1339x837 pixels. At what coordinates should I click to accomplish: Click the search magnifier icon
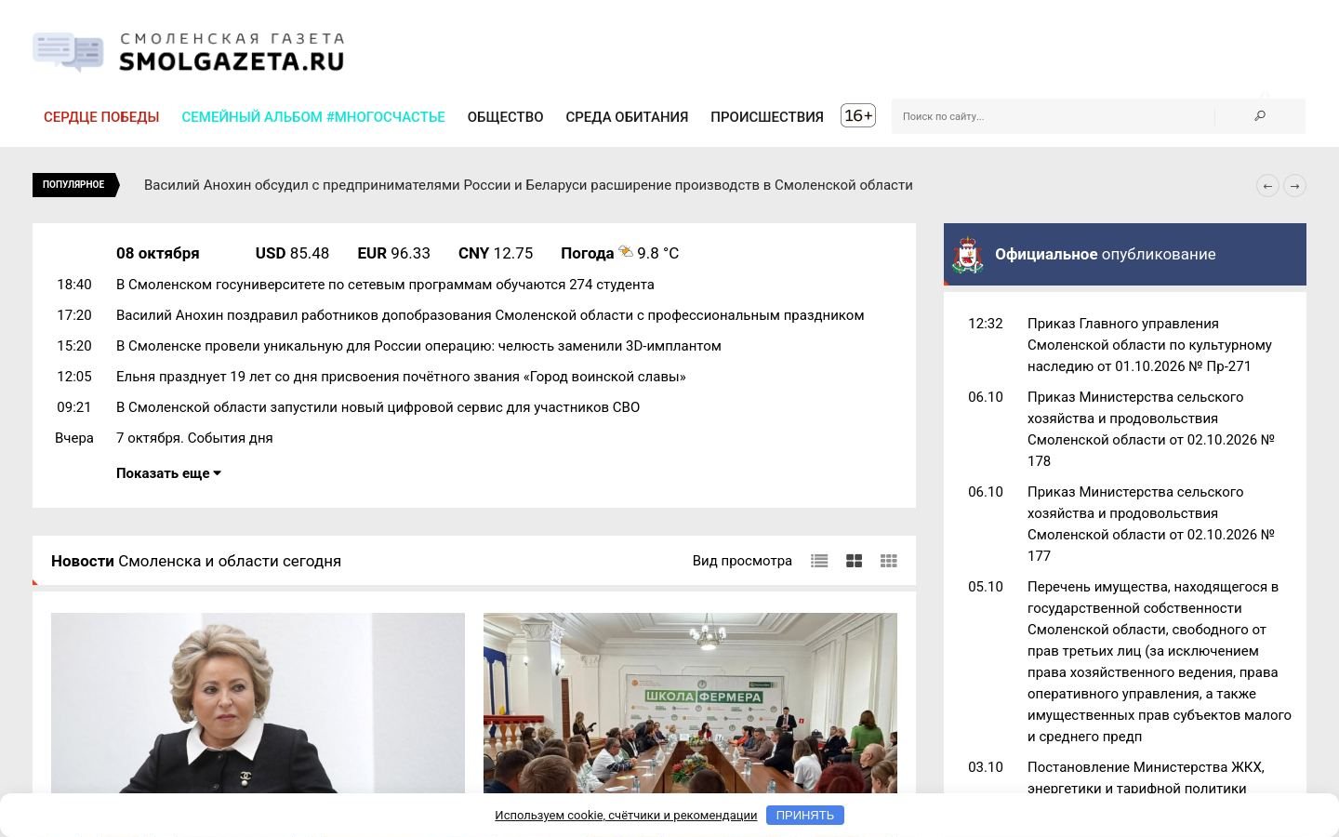coord(1260,116)
